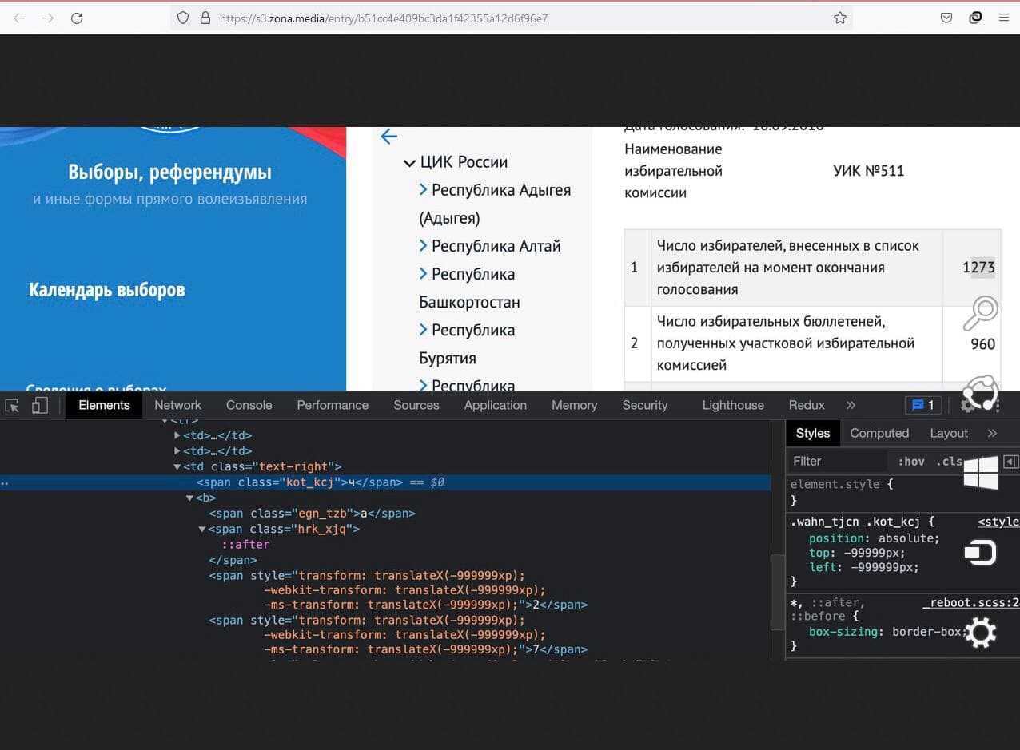The image size is (1020, 750).
Task: Click the rounded rectangle overlay icon
Action: coord(980,553)
